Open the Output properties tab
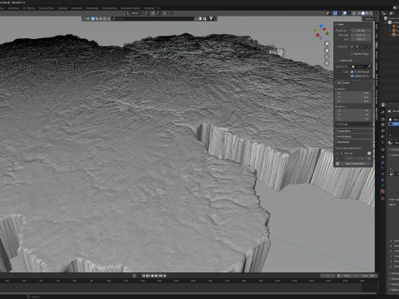This screenshot has height=299, width=399. click(382, 125)
